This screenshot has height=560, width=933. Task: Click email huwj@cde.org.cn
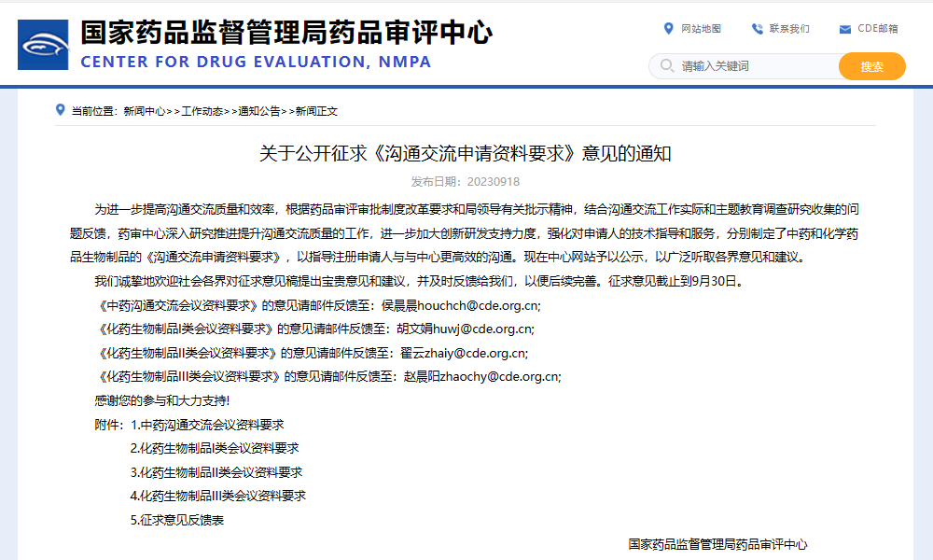(x=482, y=329)
